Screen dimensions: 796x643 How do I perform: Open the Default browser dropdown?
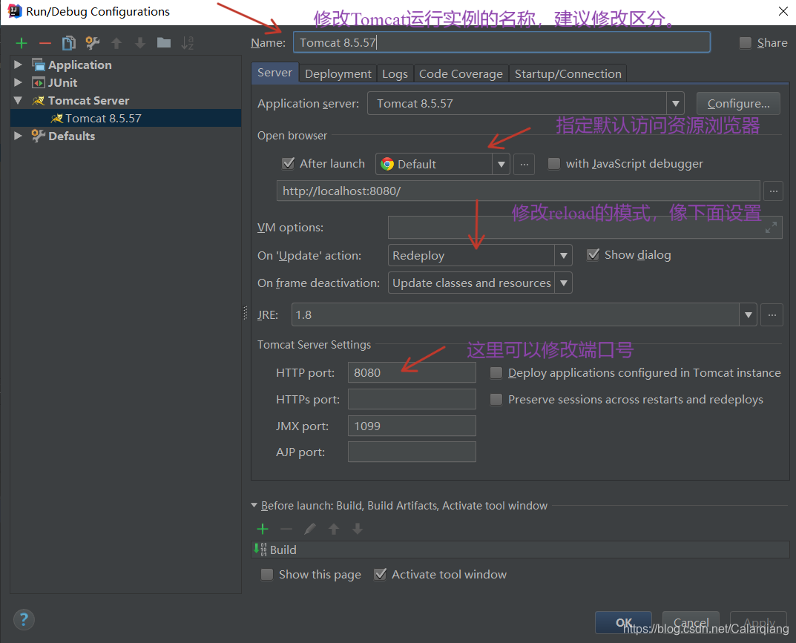point(501,165)
